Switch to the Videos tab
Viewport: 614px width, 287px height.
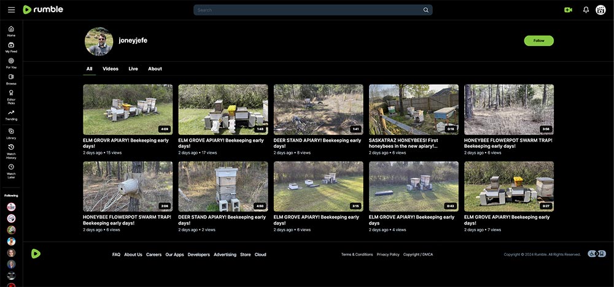pos(111,69)
